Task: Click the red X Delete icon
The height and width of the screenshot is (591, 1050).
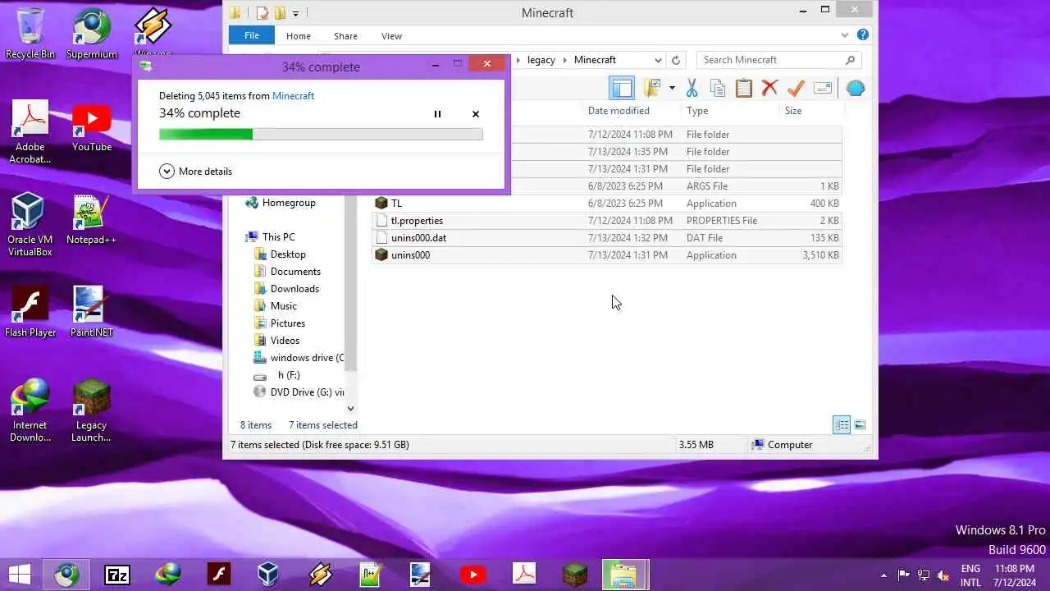Action: tap(769, 88)
